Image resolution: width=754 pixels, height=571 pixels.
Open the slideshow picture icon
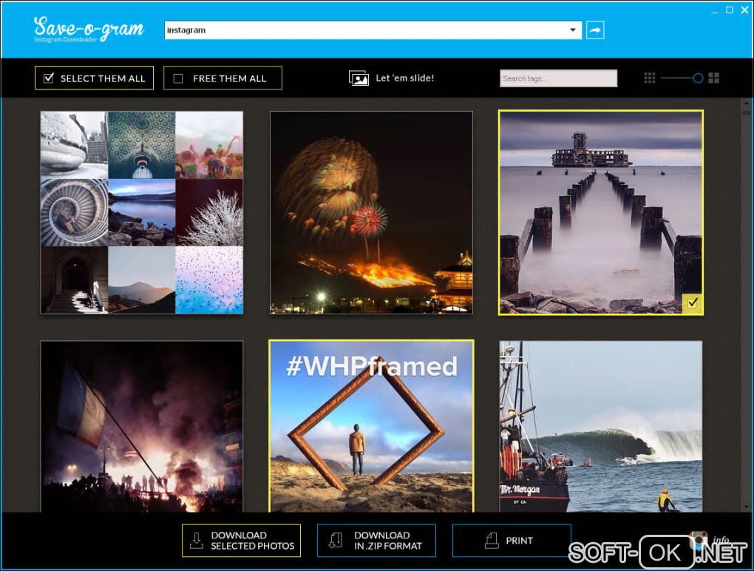point(359,78)
